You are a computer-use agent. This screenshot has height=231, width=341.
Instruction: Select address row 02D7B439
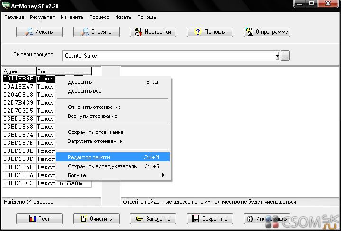18,103
